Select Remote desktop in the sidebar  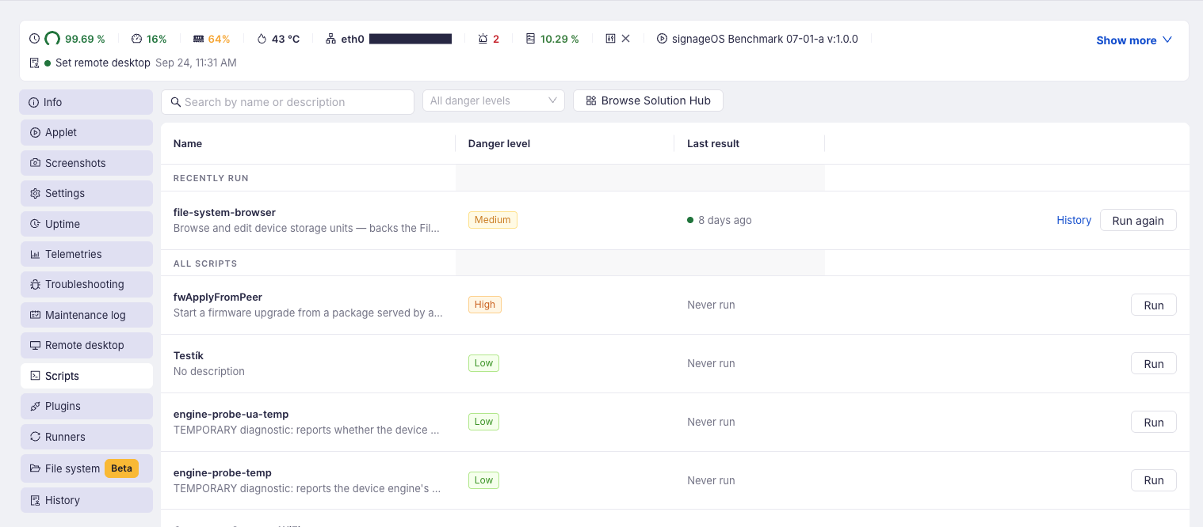(86, 345)
